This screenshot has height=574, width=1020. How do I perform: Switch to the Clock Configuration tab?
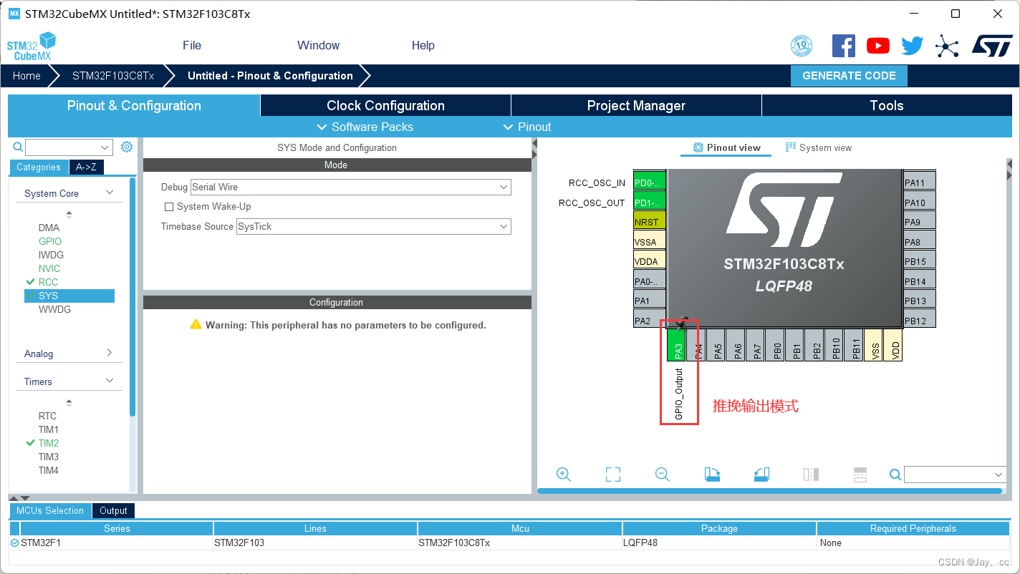385,105
